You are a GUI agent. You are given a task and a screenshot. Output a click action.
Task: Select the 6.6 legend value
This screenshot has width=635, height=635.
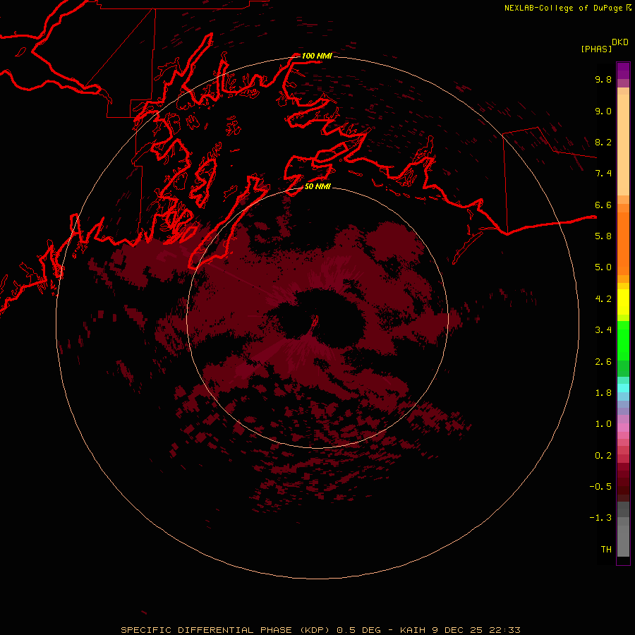(x=603, y=205)
